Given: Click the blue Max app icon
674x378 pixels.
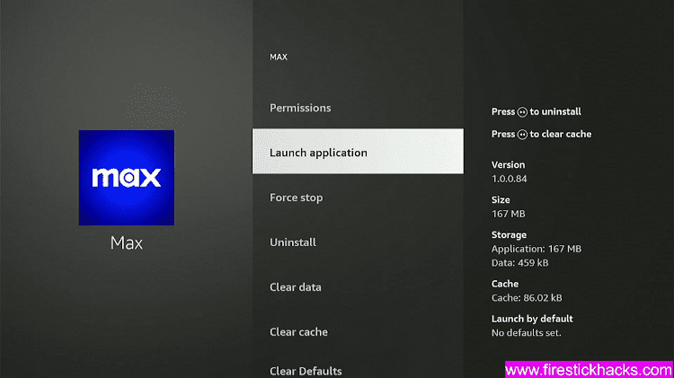Looking at the screenshot, I should coord(127,178).
